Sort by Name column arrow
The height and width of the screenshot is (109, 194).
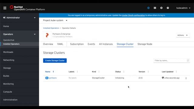(x=53, y=72)
